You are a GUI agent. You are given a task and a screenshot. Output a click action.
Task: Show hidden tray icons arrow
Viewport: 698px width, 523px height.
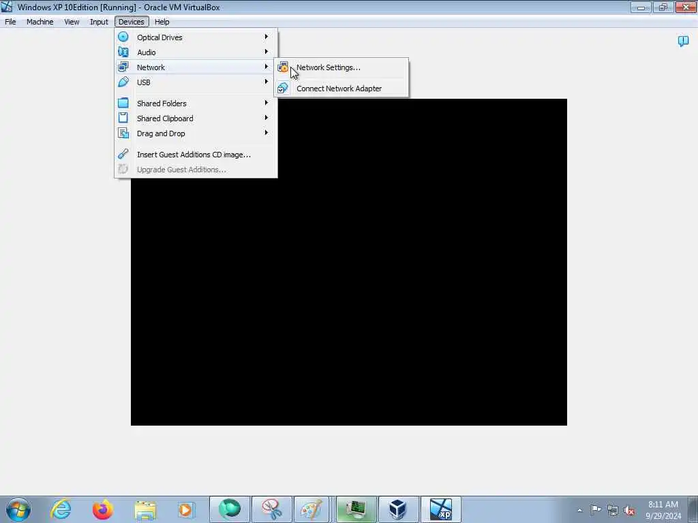click(579, 511)
